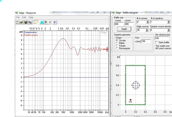
Task: Click the Edge - Baffle designer window icon
Action: pos(114,13)
